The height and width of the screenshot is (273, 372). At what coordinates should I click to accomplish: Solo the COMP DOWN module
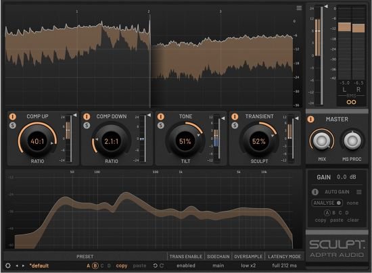coord(87,126)
